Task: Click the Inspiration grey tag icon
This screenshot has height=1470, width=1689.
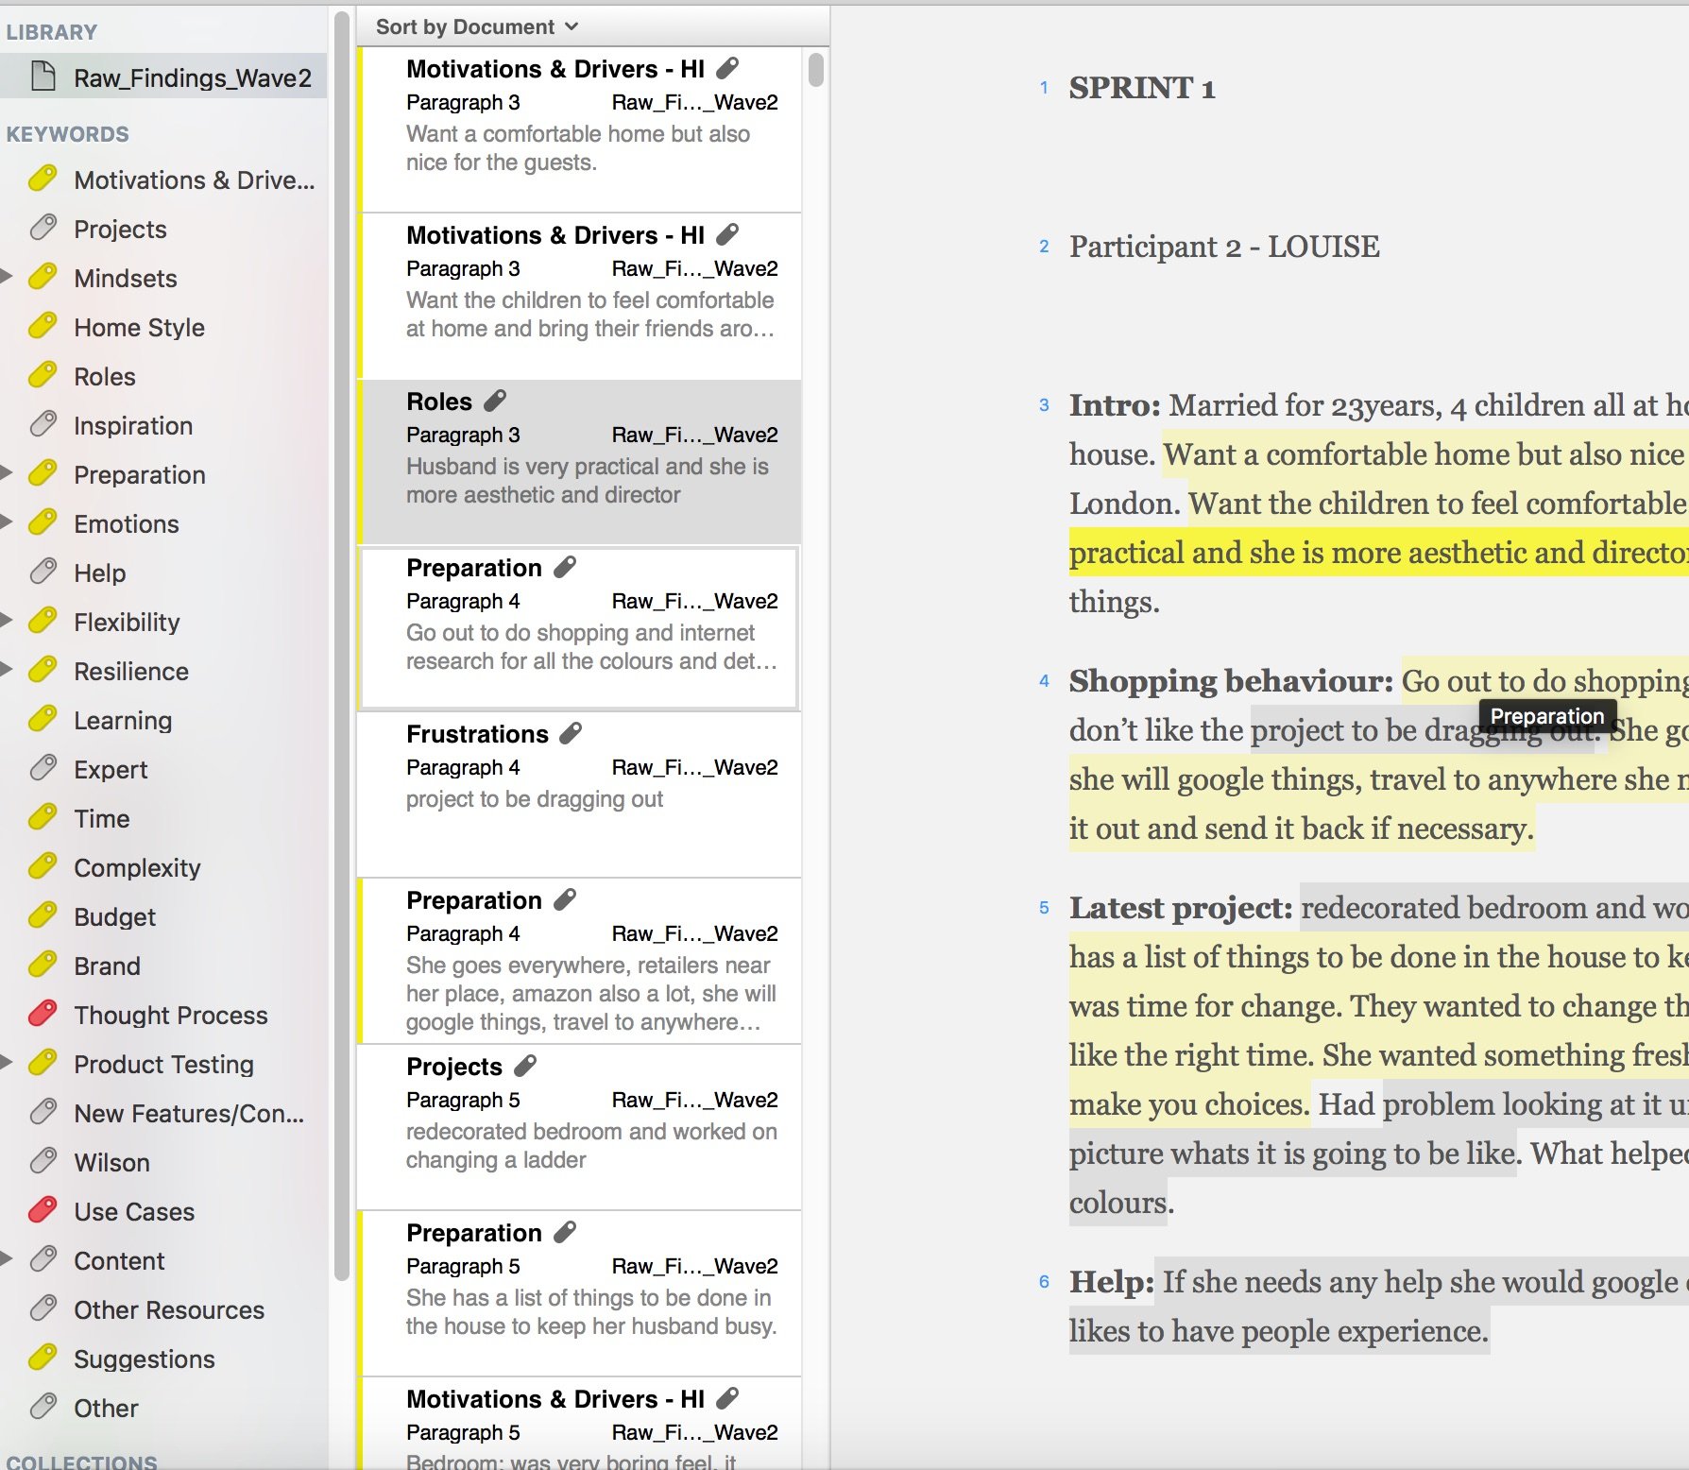Action: click(x=43, y=424)
